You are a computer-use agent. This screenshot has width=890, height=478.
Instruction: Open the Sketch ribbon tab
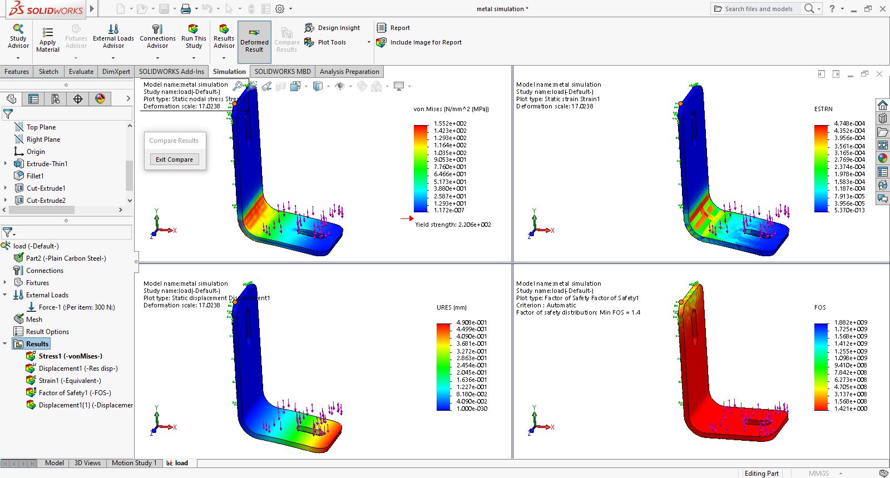click(48, 72)
